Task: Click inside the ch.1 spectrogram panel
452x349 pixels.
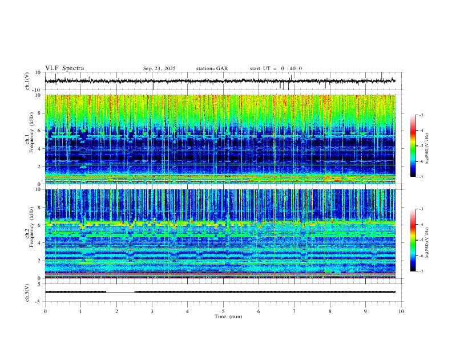Action: coord(220,139)
